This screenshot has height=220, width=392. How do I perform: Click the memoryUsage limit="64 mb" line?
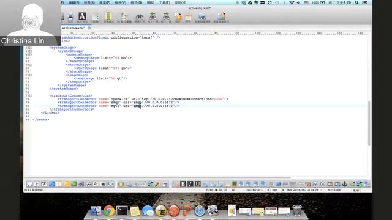[x=102, y=58]
